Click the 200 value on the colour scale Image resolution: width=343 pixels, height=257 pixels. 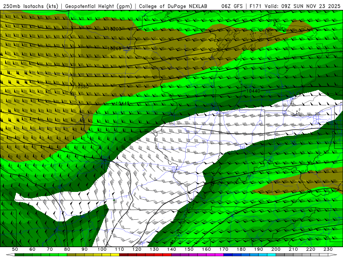276,249
